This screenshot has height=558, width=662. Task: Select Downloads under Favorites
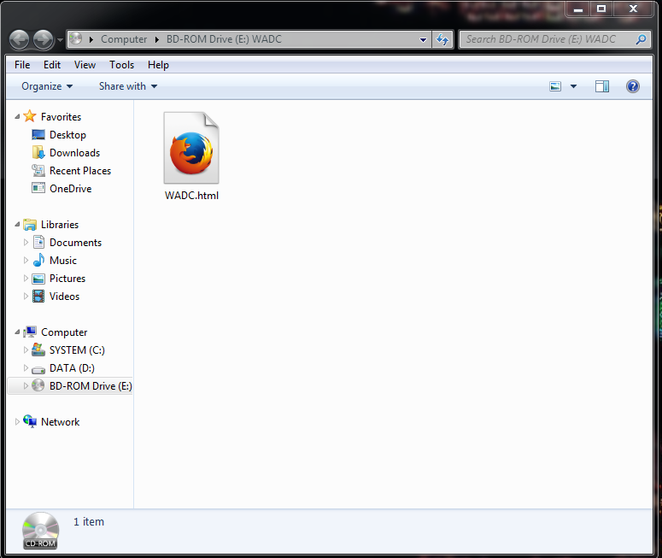[74, 153]
